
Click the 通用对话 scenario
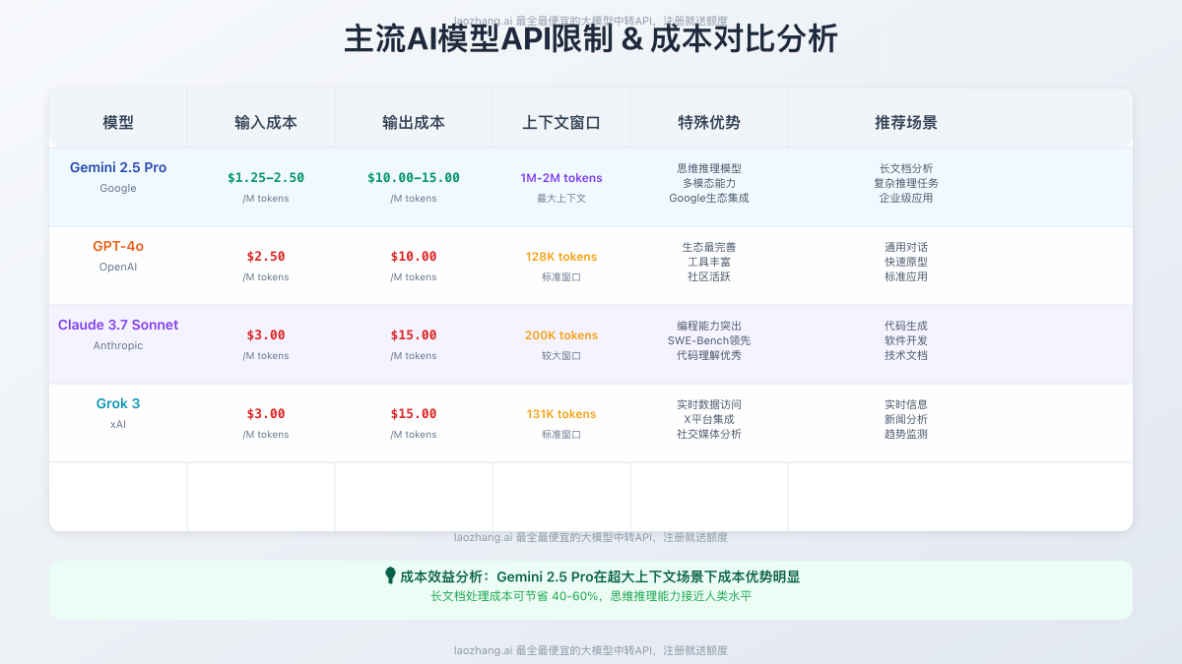[906, 247]
